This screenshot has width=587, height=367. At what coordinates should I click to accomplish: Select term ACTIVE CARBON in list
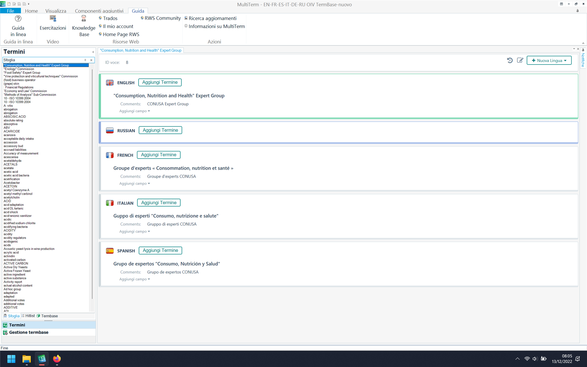[16, 264]
